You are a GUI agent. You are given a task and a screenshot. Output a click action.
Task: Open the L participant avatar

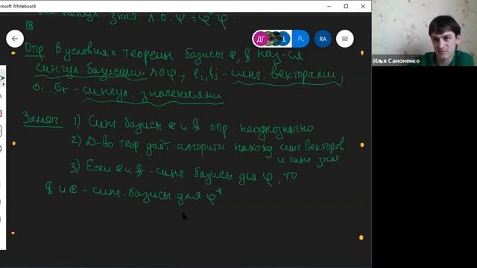[285, 39]
